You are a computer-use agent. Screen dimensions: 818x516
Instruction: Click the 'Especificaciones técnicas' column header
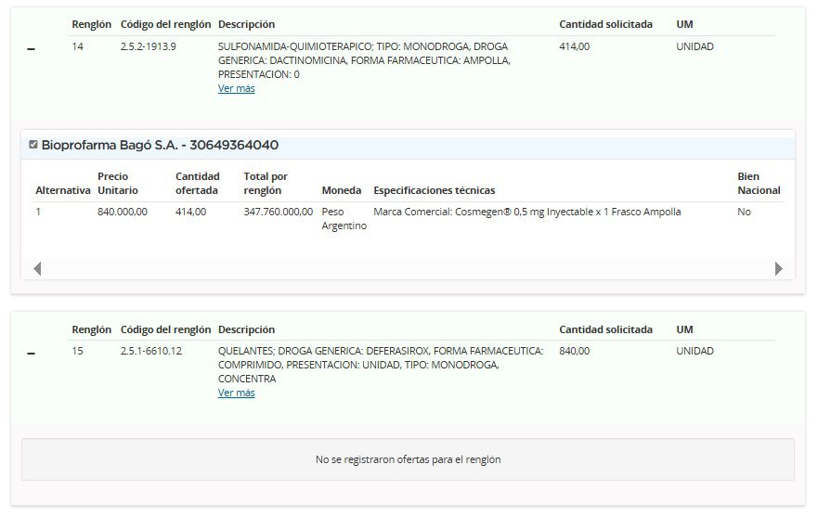[x=434, y=190]
